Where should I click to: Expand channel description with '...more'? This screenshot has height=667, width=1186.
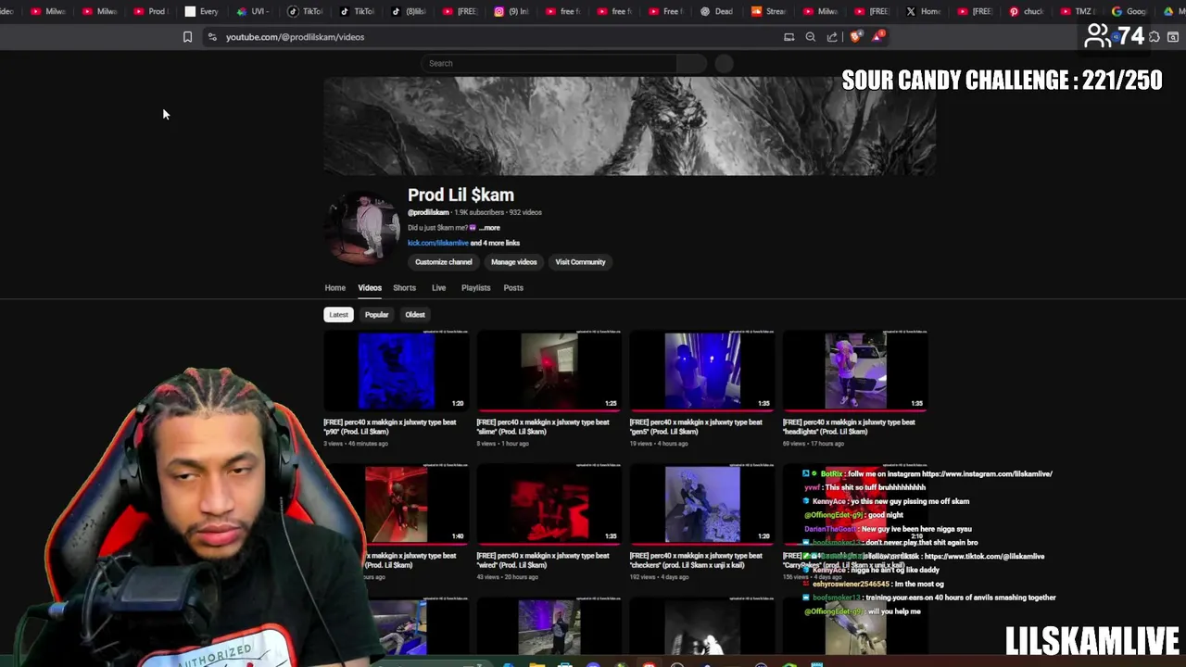pos(490,228)
